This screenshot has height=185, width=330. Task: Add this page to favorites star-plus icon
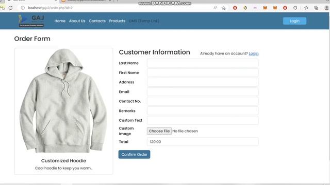coord(223,8)
